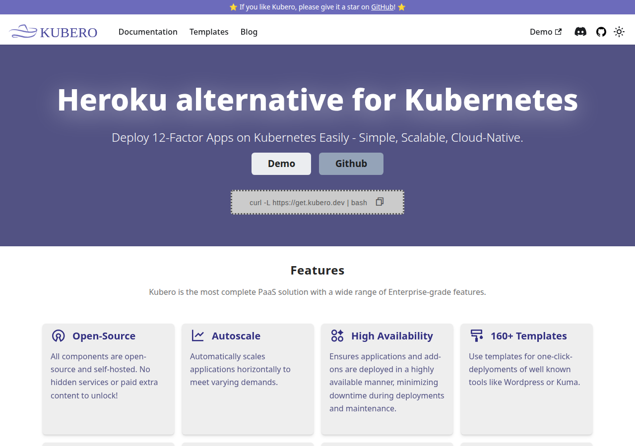This screenshot has width=635, height=446.
Task: Open Demo link in top navbar
Action: click(x=546, y=32)
